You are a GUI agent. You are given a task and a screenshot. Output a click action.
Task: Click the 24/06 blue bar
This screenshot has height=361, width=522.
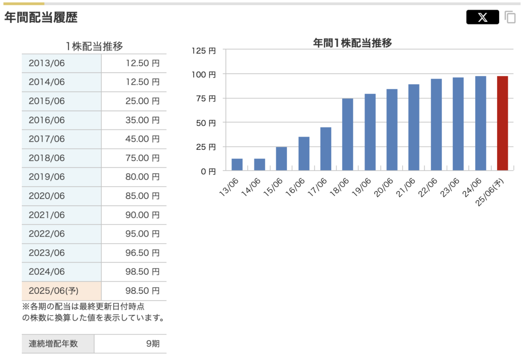(x=480, y=123)
